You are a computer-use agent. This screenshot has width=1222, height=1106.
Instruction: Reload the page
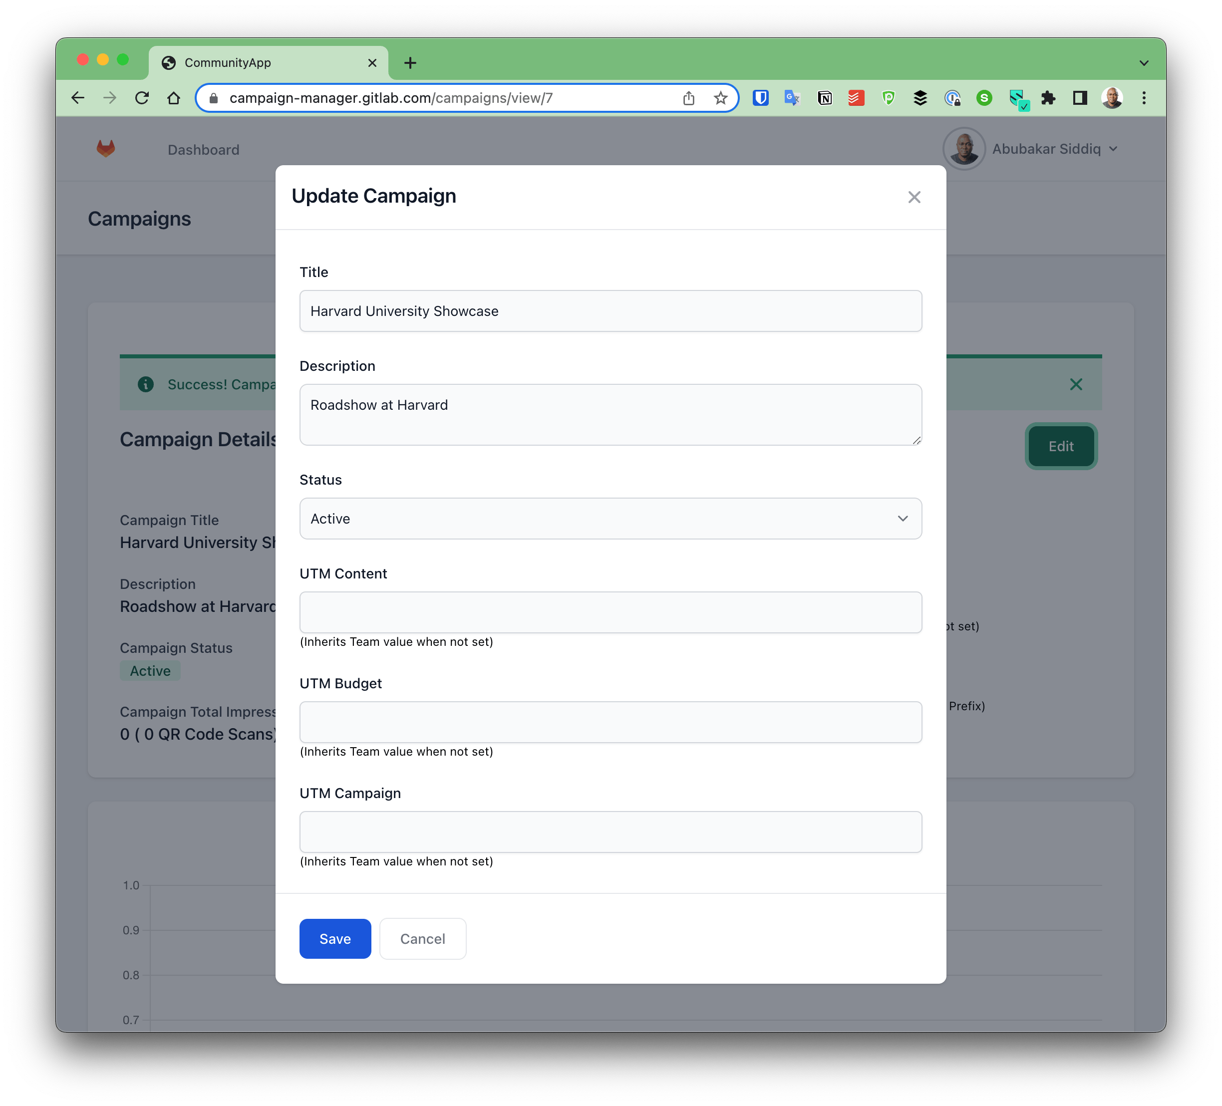point(142,97)
